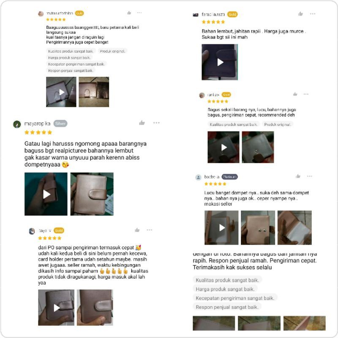Play the video in 'Lucu banget dompet nya' review
This screenshot has width=338, height=338.
(221, 228)
